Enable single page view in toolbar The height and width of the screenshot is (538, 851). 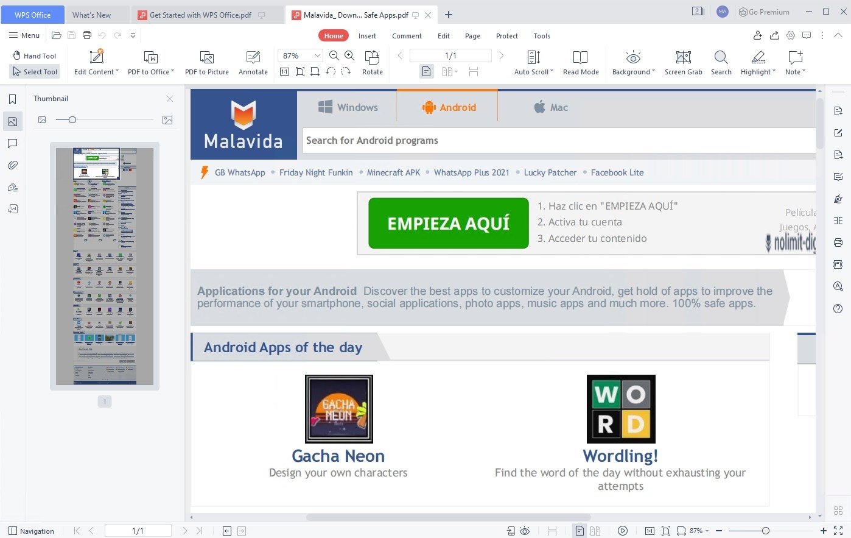click(x=427, y=72)
